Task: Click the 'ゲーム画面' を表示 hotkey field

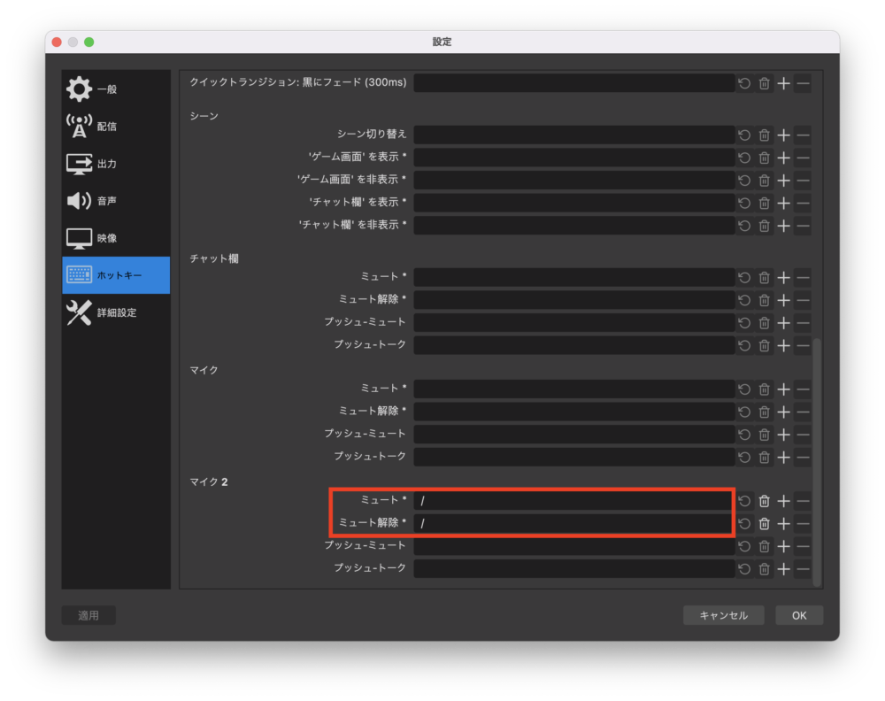Action: [573, 158]
